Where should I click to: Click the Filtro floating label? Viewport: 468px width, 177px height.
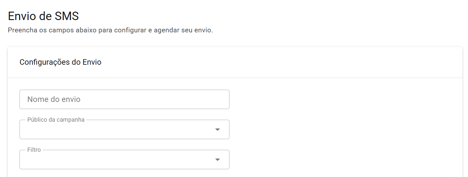34,150
